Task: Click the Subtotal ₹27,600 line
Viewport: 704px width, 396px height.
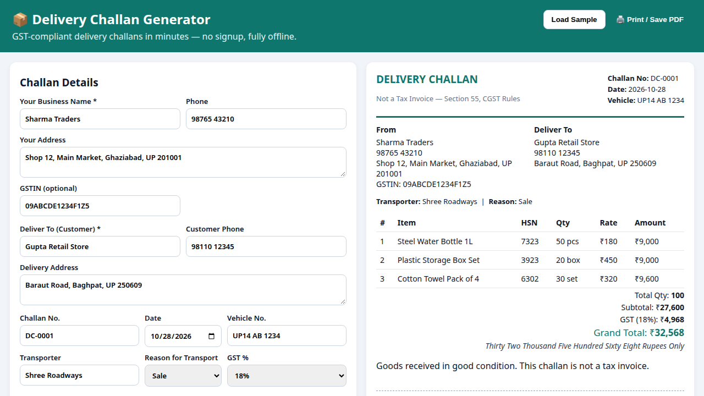Action: click(x=652, y=307)
